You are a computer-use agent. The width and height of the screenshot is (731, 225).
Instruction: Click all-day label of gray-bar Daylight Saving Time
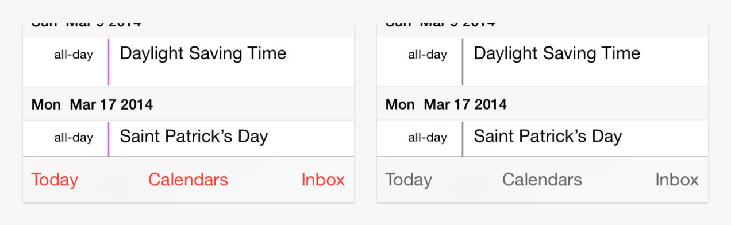428,55
